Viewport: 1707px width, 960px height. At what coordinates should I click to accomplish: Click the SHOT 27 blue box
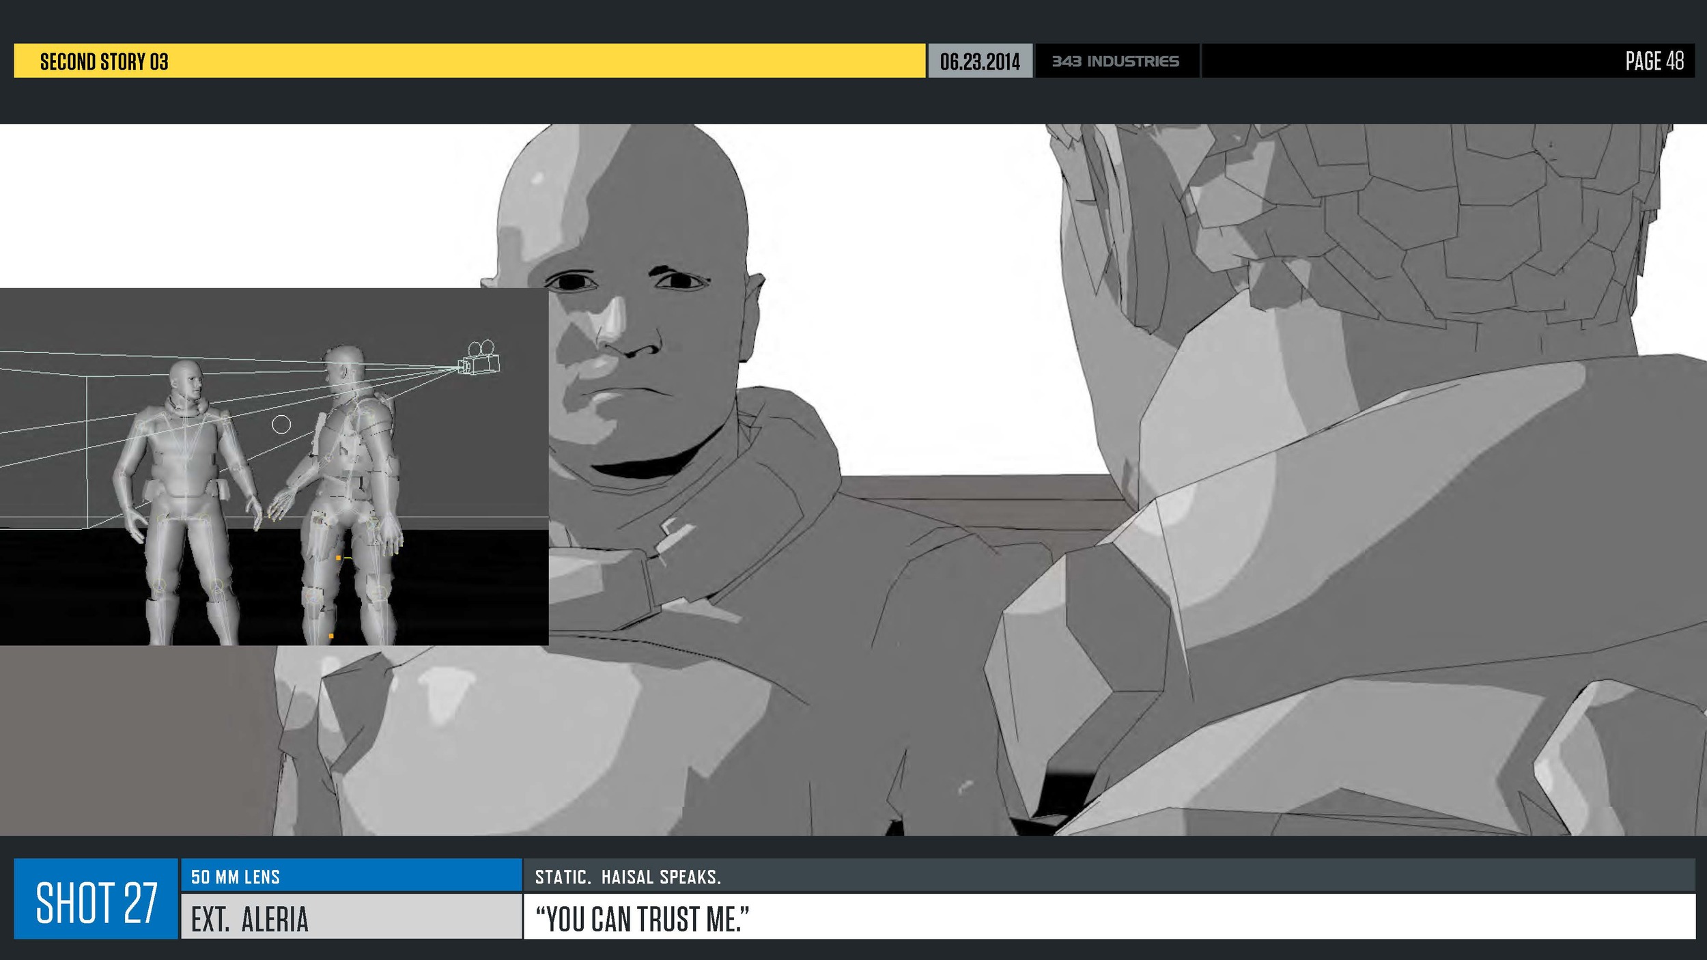(x=96, y=899)
